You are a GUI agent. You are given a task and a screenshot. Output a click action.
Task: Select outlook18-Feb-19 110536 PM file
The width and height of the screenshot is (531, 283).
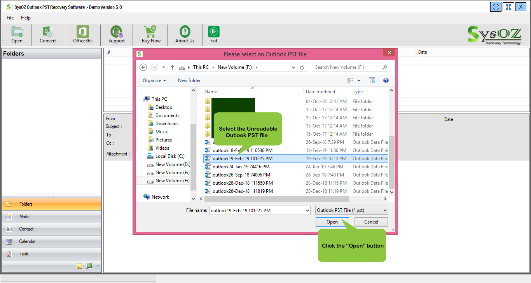click(243, 150)
